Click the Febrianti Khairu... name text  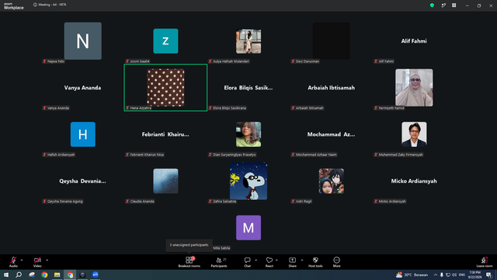[165, 135]
